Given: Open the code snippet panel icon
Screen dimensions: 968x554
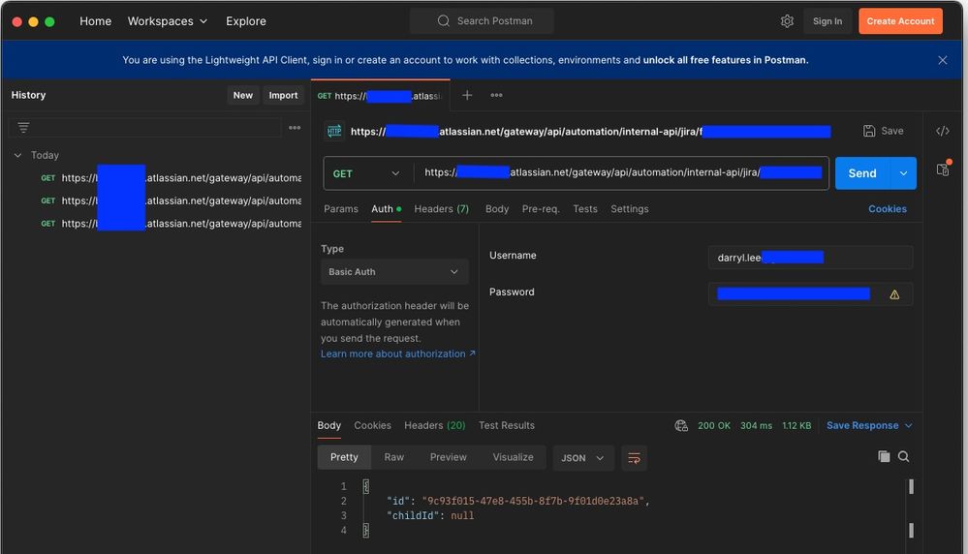Looking at the screenshot, I should point(942,131).
